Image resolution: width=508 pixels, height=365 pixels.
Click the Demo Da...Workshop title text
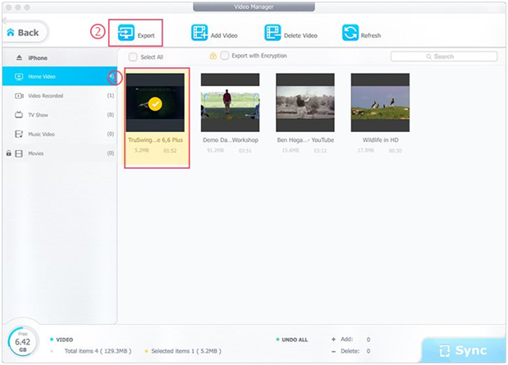(x=231, y=140)
